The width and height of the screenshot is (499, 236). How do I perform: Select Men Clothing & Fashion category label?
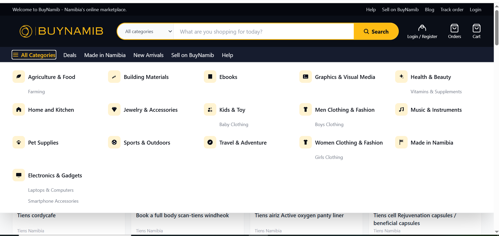[345, 110]
